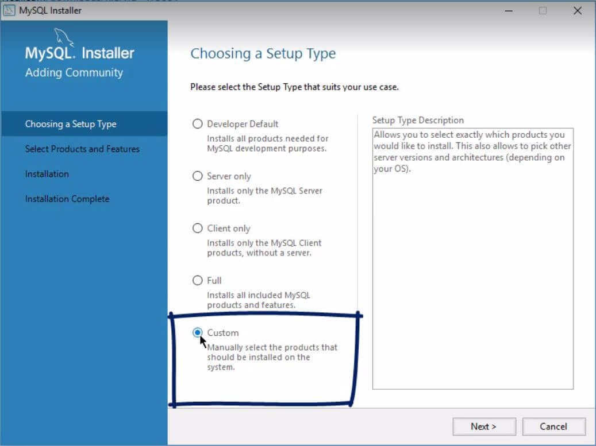Open the Installation Complete step
This screenshot has height=446, width=596.
(x=67, y=199)
